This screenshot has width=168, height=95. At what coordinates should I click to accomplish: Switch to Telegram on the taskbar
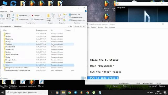76,93
